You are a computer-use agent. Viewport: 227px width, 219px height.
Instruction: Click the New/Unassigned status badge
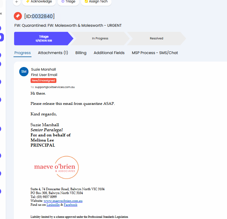point(43,81)
